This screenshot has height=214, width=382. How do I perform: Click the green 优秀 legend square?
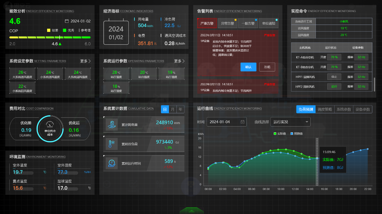click(x=64, y=30)
